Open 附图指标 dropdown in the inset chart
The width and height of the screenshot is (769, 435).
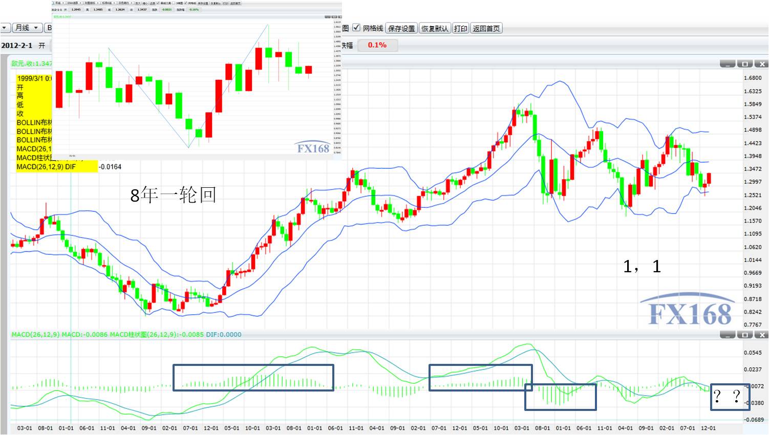92,3
